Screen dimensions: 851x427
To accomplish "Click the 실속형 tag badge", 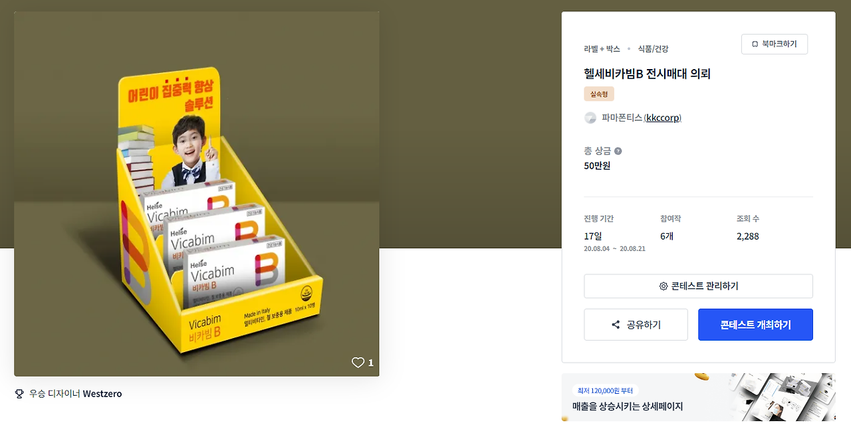I will click(x=599, y=94).
